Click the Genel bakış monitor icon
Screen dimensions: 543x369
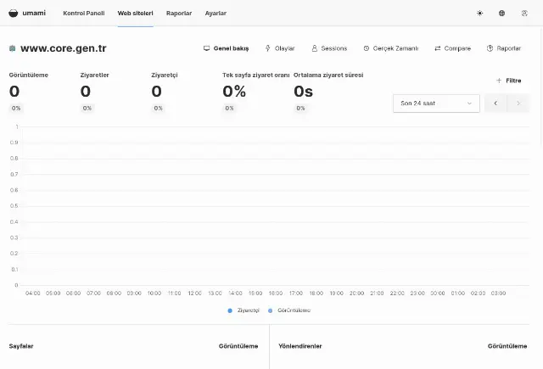(x=206, y=48)
